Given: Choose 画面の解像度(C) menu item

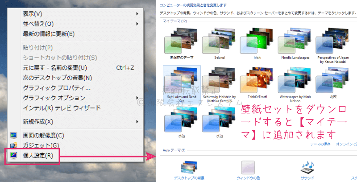Looking at the screenshot, I should [x=75, y=135].
